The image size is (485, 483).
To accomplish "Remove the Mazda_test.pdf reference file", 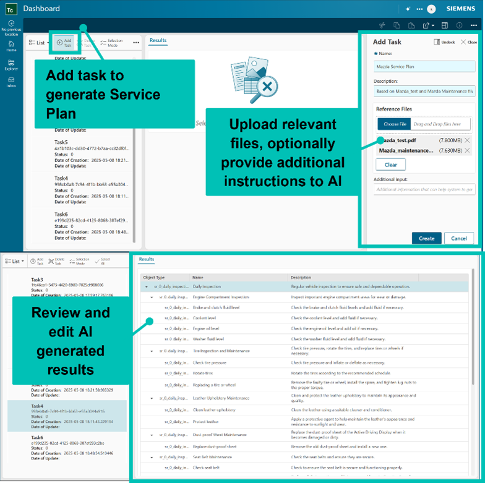I will pyautogui.click(x=467, y=140).
